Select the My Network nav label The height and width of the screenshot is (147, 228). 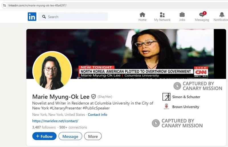(162, 20)
